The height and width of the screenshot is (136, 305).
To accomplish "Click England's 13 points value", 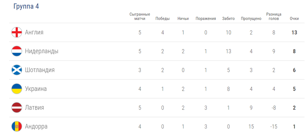I will pos(294,33).
